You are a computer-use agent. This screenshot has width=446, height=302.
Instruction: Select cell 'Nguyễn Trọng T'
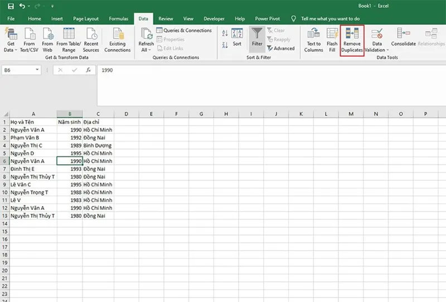click(33, 193)
